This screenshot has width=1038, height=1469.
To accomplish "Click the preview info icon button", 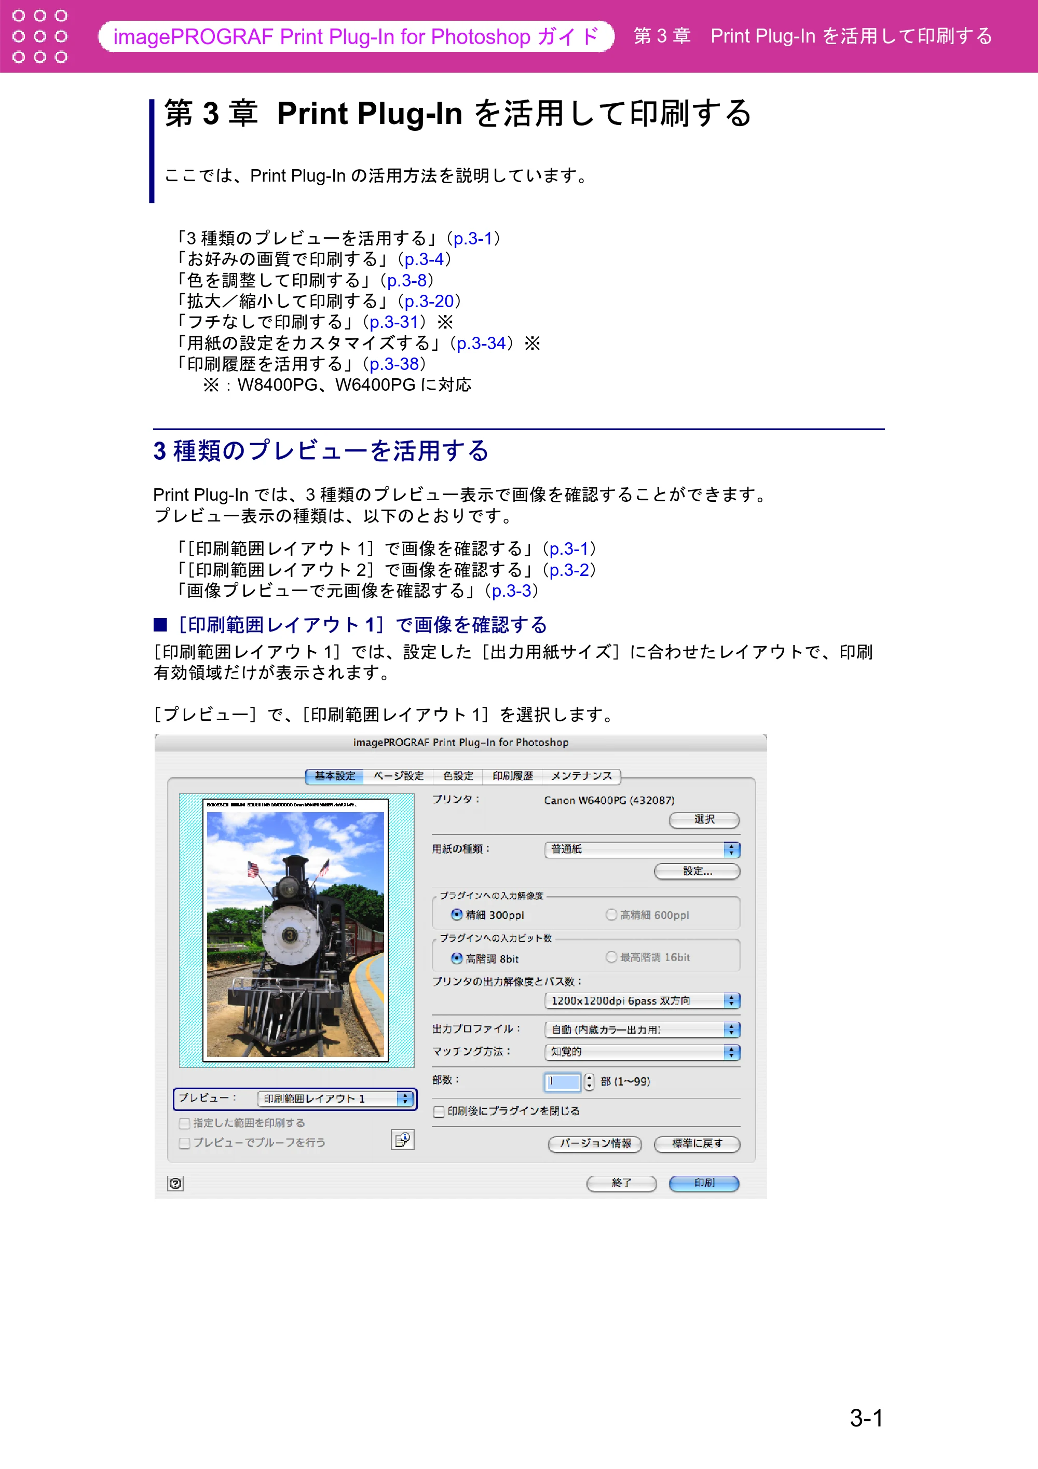I will (403, 1139).
